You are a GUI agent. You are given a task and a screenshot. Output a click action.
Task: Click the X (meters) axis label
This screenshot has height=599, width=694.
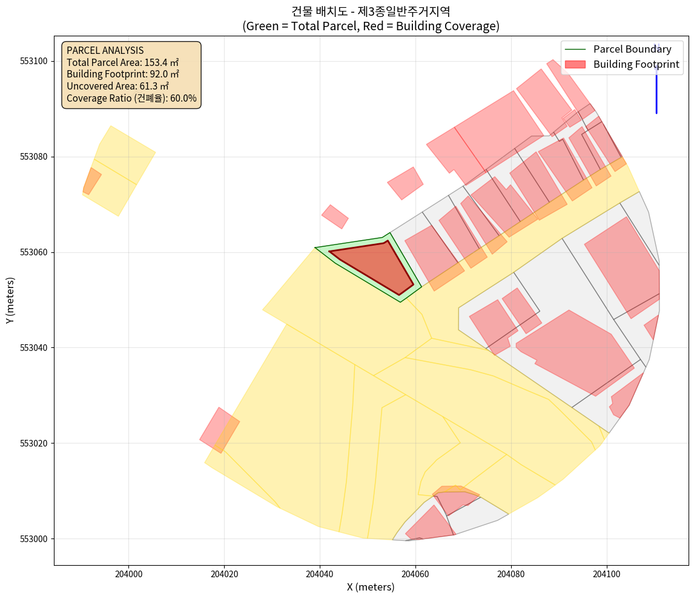click(371, 587)
